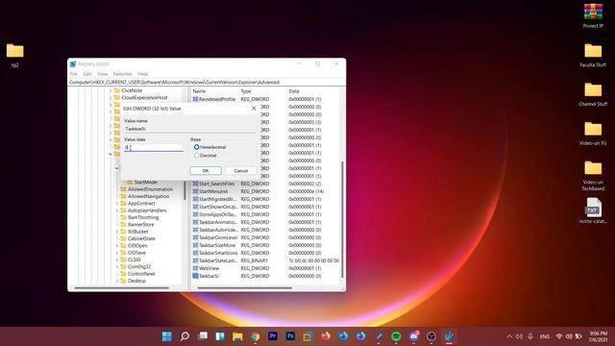Open OBS Studio from the taskbar
This screenshot has width=615, height=346.
pos(431,336)
